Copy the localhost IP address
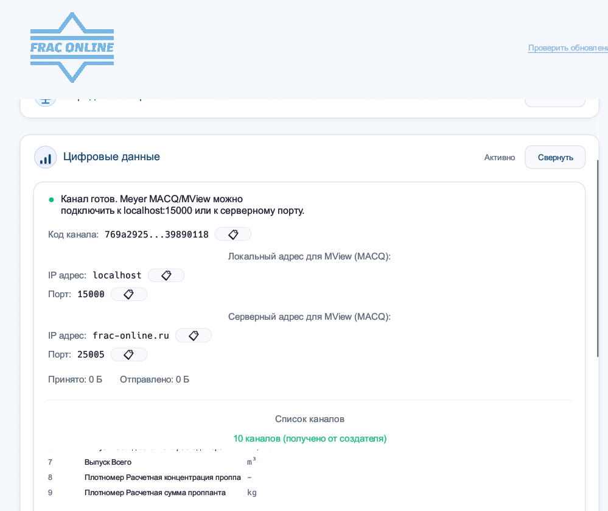This screenshot has height=511, width=608. pos(166,276)
